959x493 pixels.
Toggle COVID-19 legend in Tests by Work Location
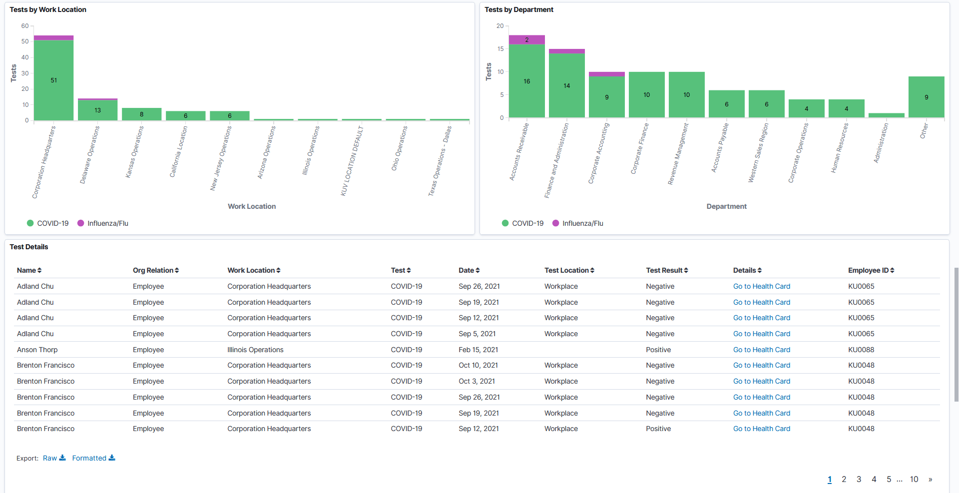(x=47, y=223)
